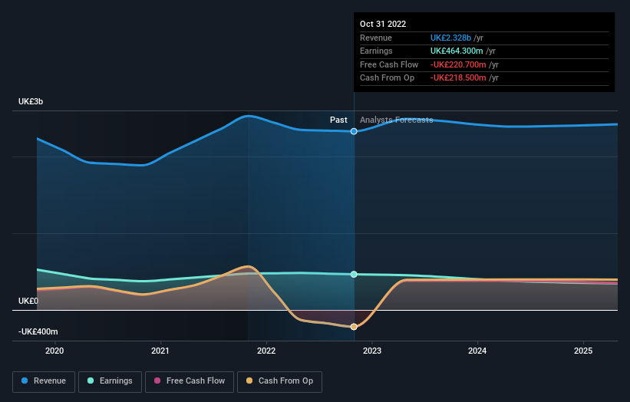
Task: Select the Cash From Op data point marker
Action: (x=354, y=327)
